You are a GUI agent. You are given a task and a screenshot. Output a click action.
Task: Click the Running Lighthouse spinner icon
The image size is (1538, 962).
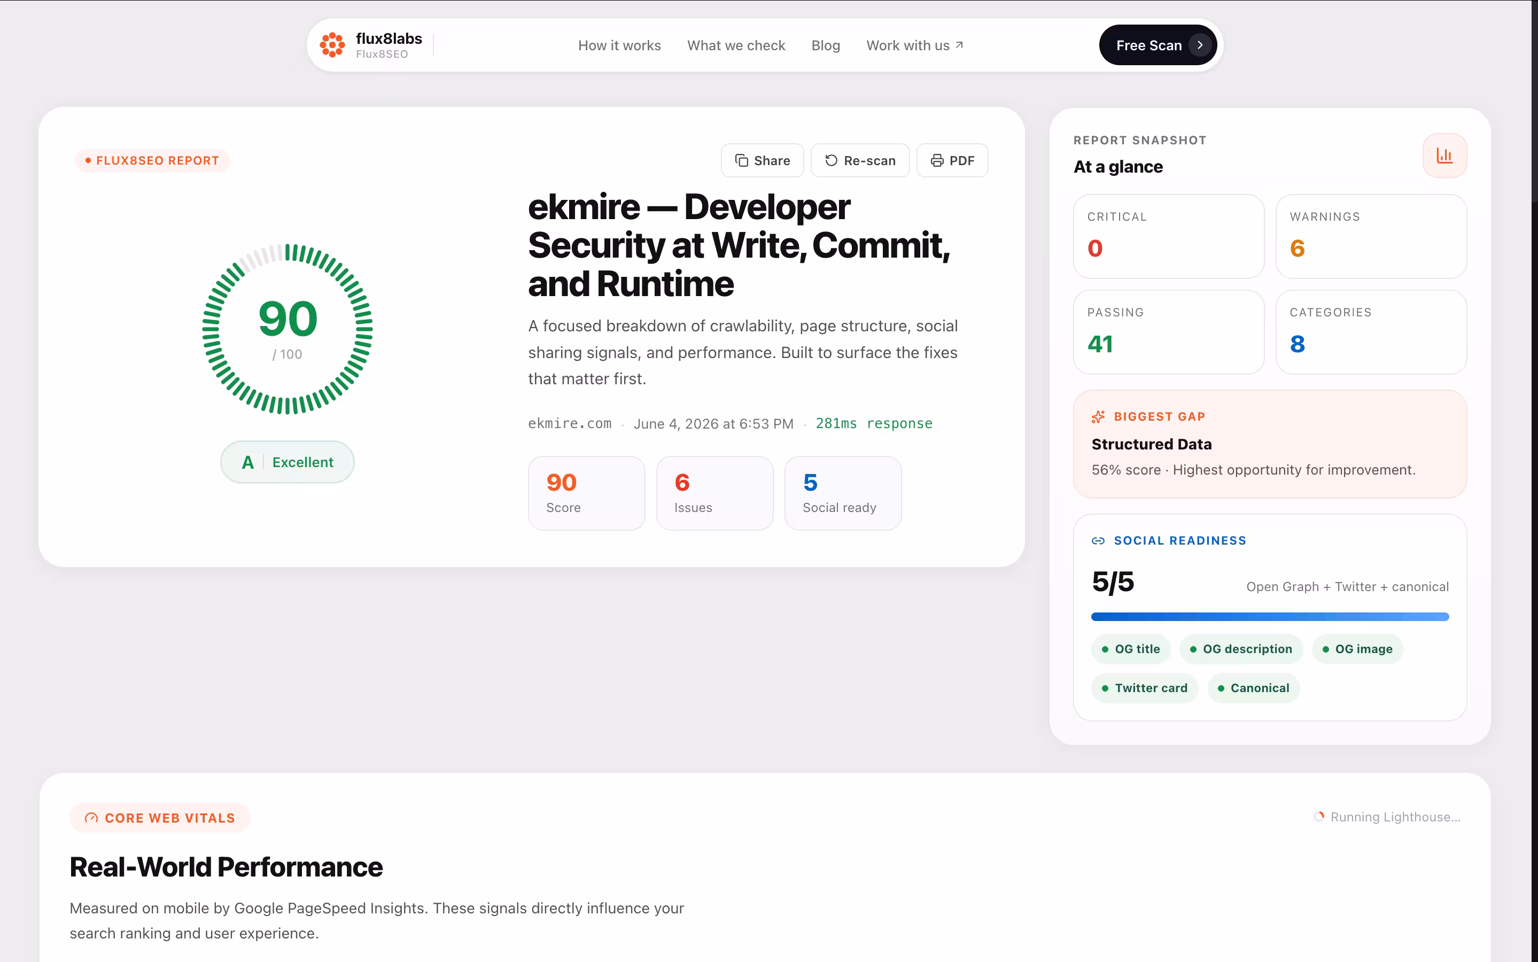click(1318, 816)
